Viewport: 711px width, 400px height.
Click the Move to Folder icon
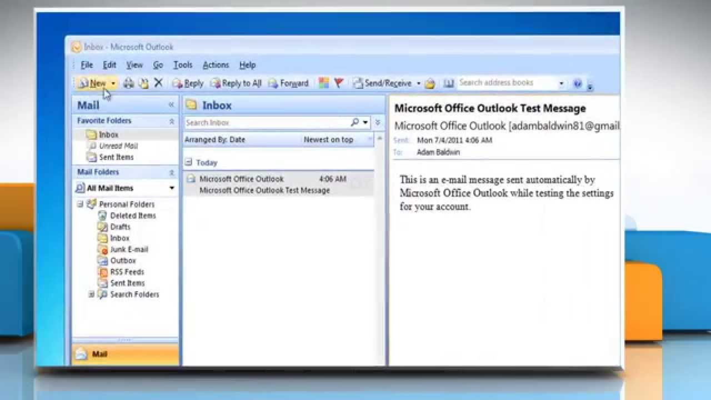[x=143, y=83]
